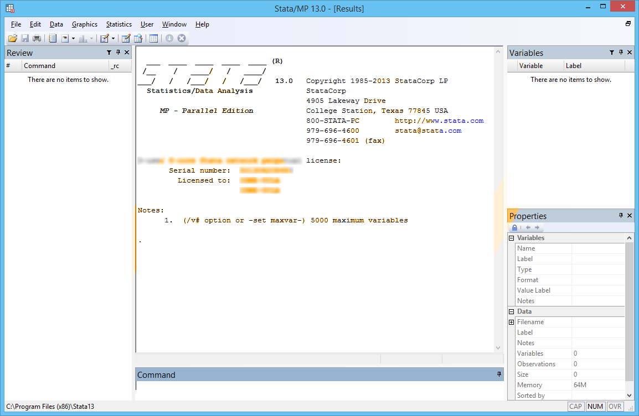
Task: Open the Data menu
Action: pyautogui.click(x=56, y=24)
